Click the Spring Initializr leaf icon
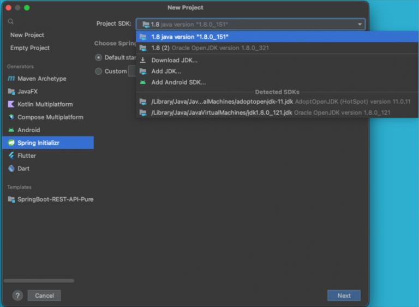The image size is (419, 307). tap(11, 143)
